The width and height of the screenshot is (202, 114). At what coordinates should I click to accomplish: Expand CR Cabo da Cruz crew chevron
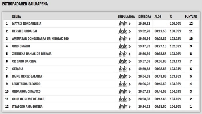pyautogui.click(x=130, y=62)
